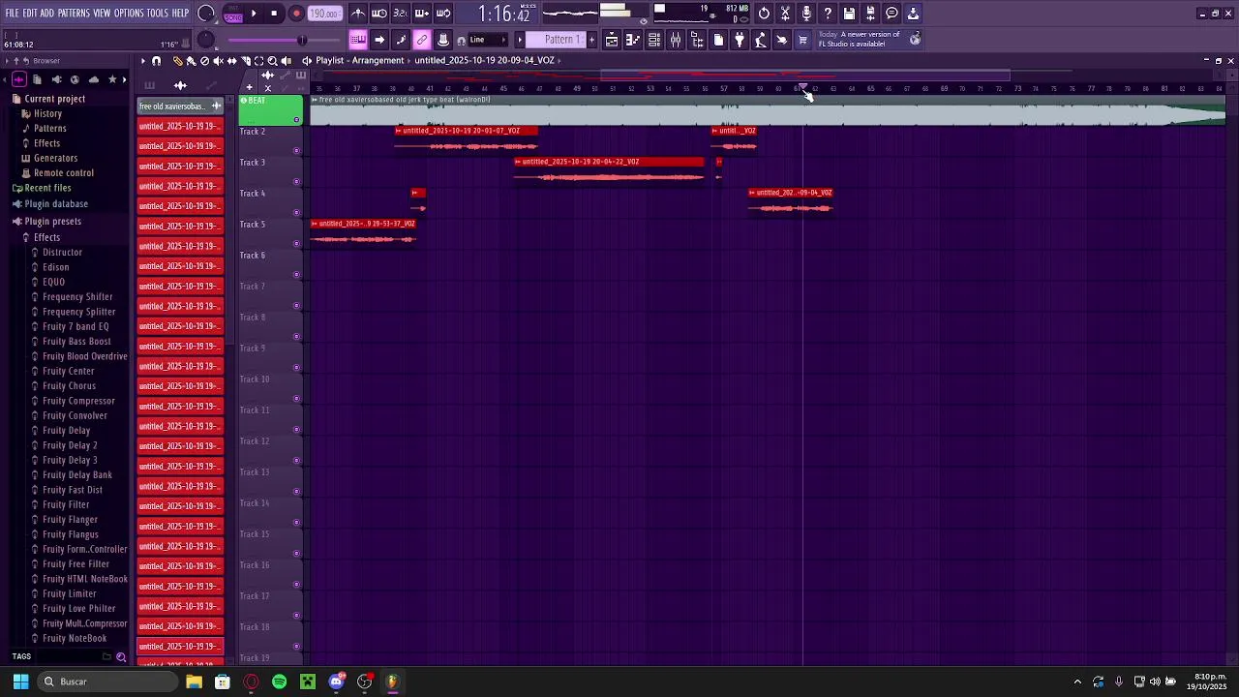Open the help question mark icon

coord(828,14)
